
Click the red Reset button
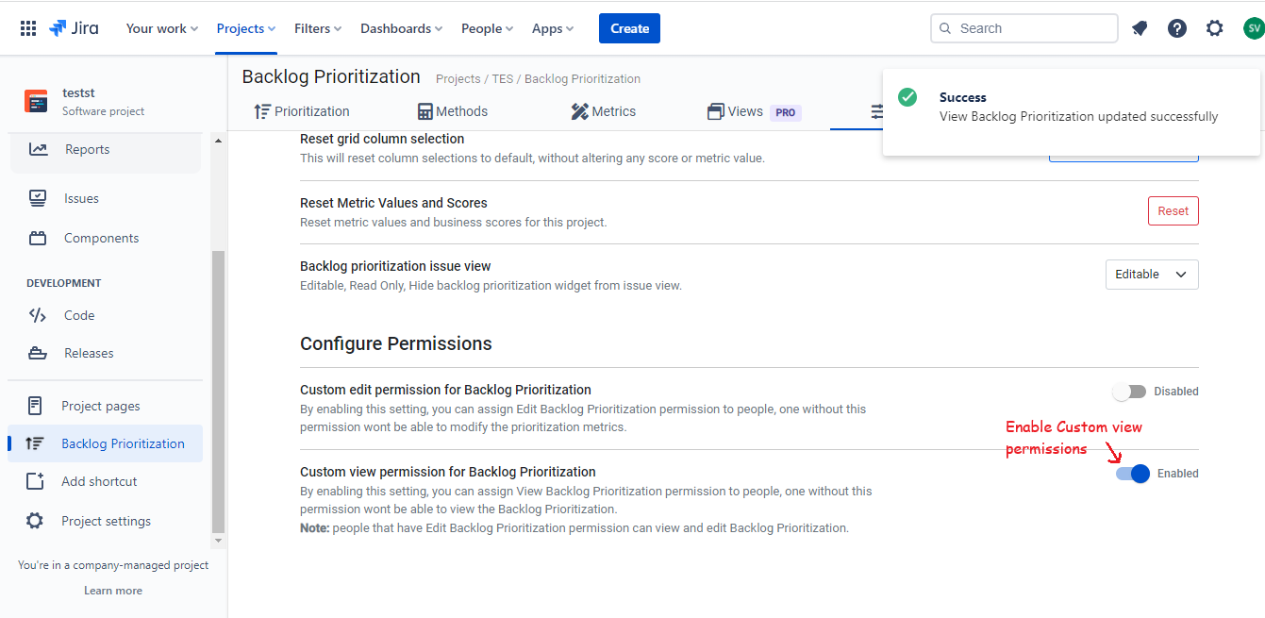point(1173,211)
